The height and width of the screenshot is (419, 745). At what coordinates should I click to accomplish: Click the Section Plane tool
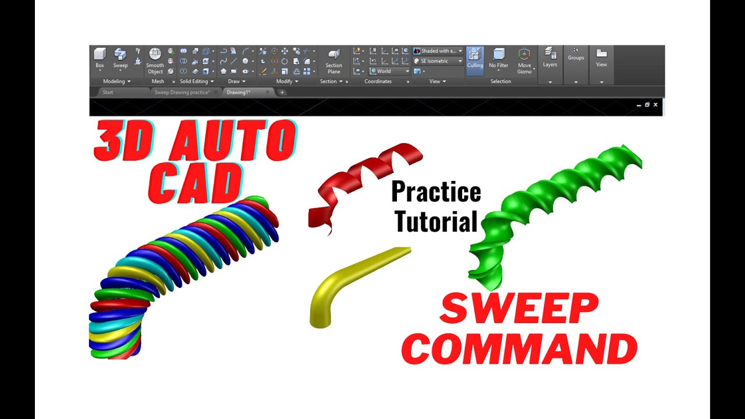click(334, 61)
